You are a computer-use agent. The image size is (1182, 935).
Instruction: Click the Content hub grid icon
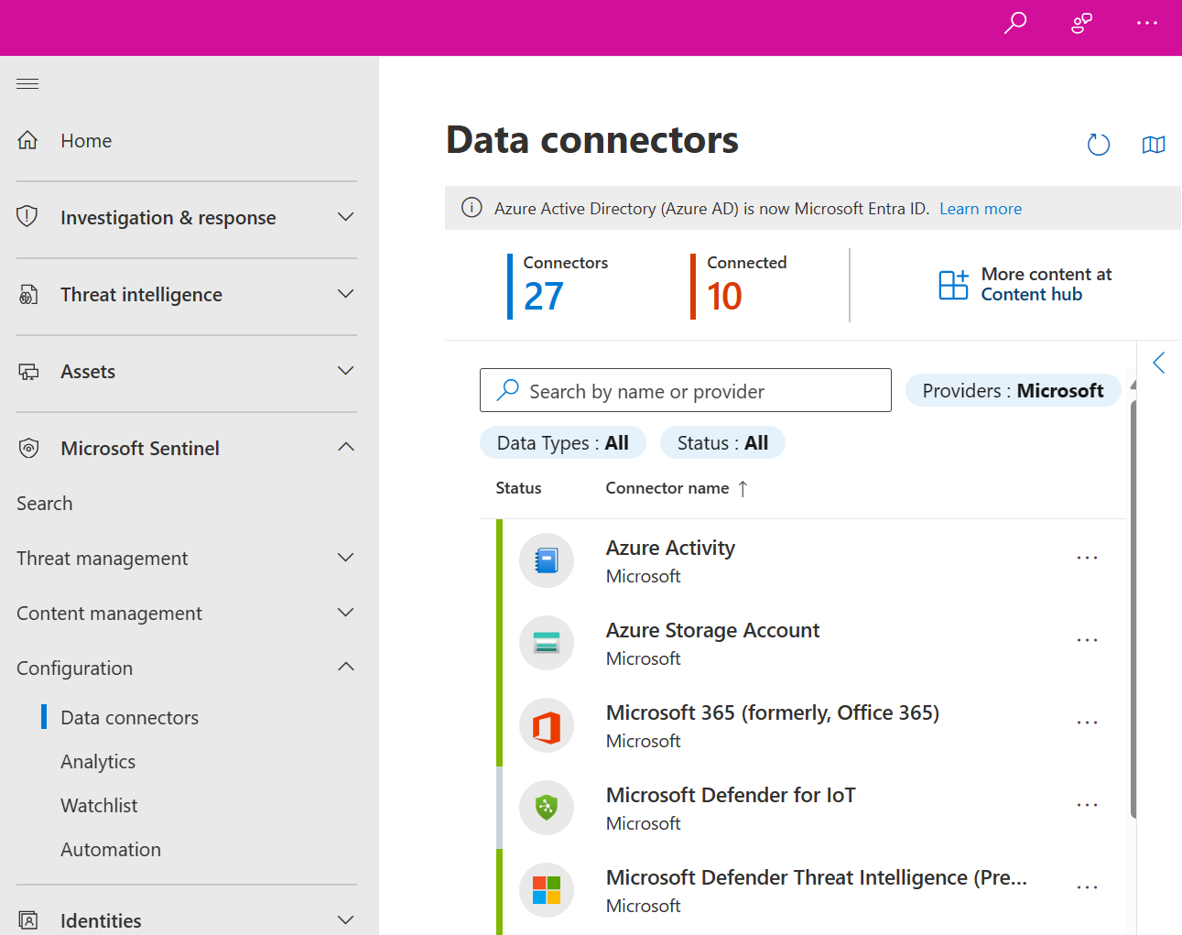click(953, 285)
